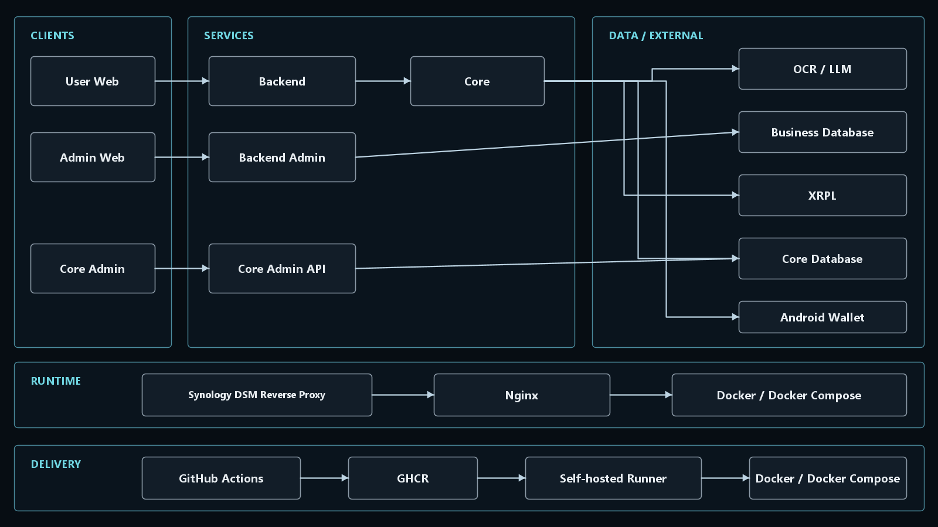Click the GHCR box
The height and width of the screenshot is (527, 938).
point(413,478)
